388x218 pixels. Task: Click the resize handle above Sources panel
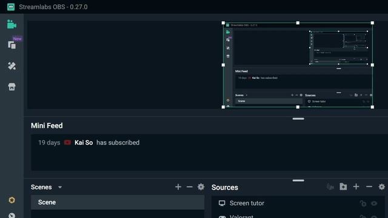298,180
